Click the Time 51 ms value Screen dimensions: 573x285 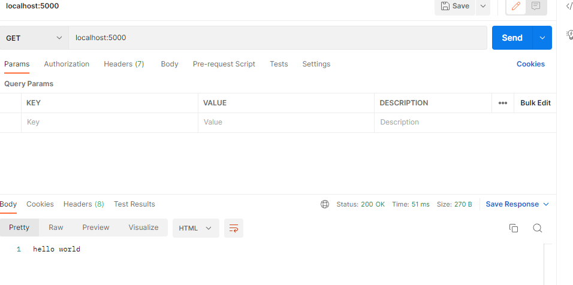[420, 204]
